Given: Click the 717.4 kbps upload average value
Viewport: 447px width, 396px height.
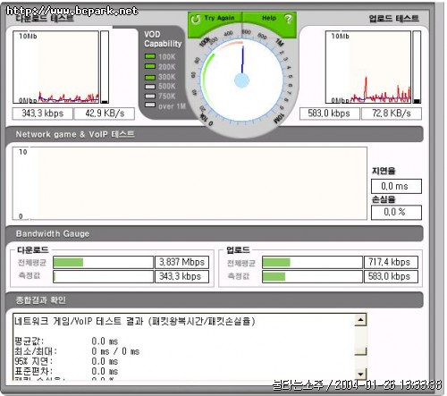Looking at the screenshot, I should point(391,262).
